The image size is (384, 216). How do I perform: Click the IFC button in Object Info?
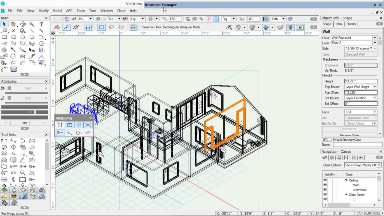[327, 140]
